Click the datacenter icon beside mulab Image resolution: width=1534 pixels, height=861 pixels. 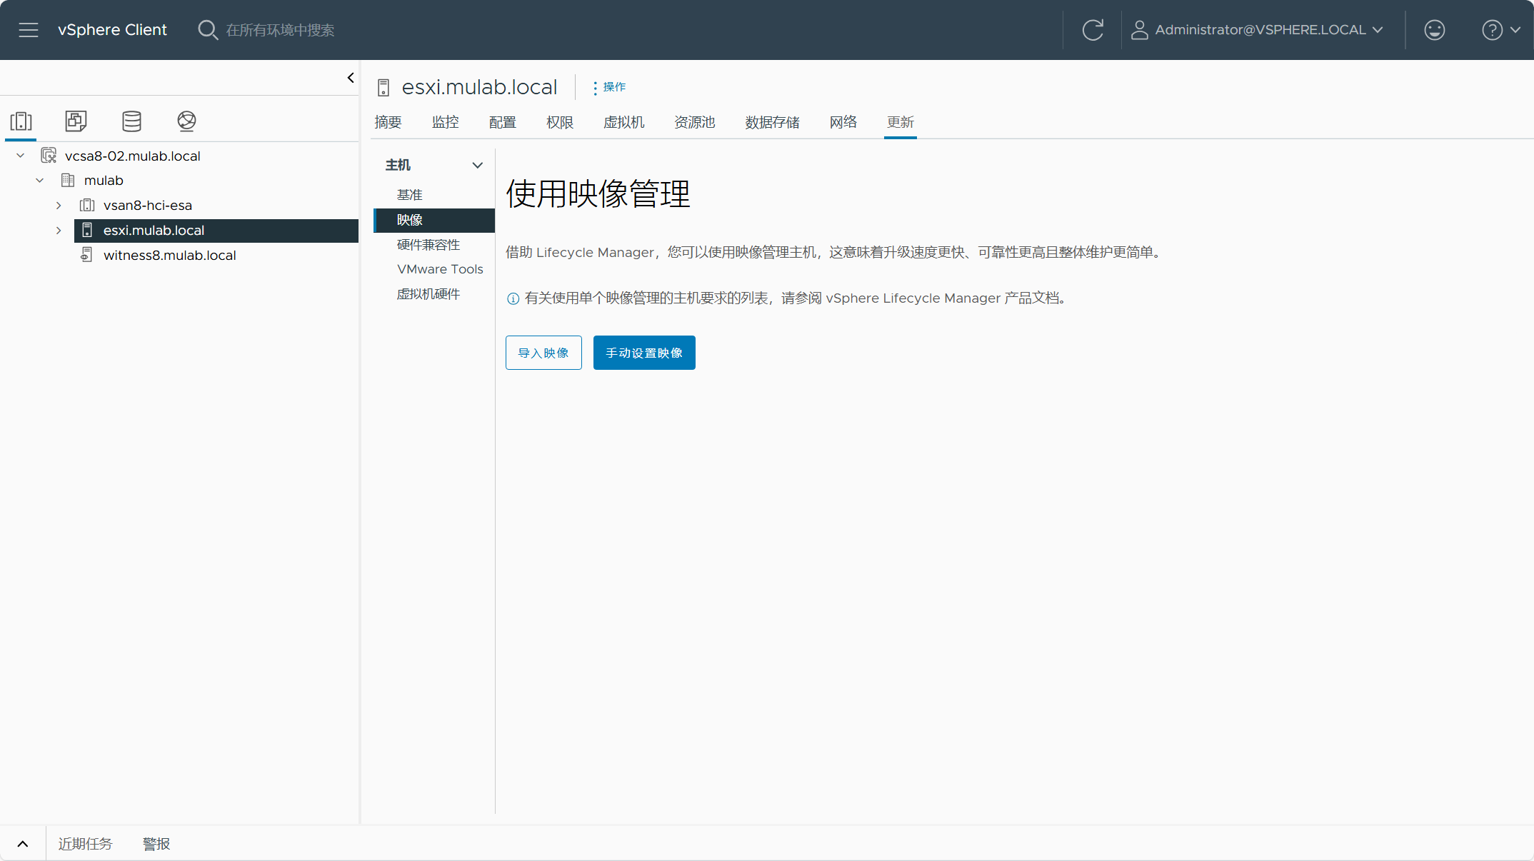[x=68, y=181]
